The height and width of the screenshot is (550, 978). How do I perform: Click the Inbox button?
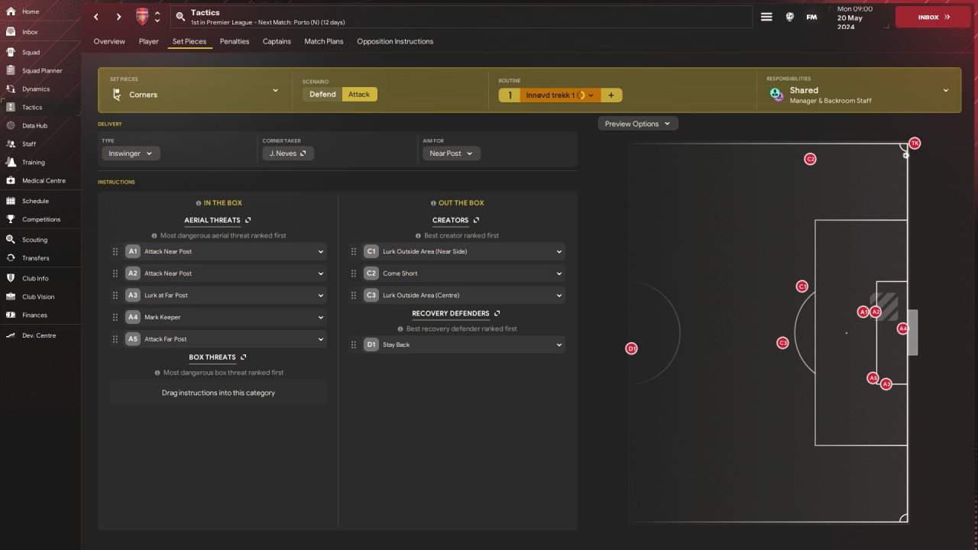coord(933,17)
